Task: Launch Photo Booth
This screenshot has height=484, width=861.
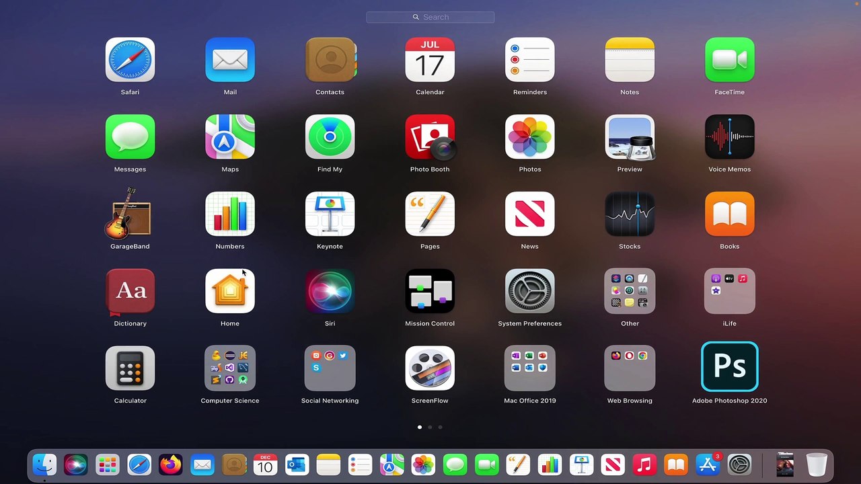Action: pyautogui.click(x=430, y=137)
